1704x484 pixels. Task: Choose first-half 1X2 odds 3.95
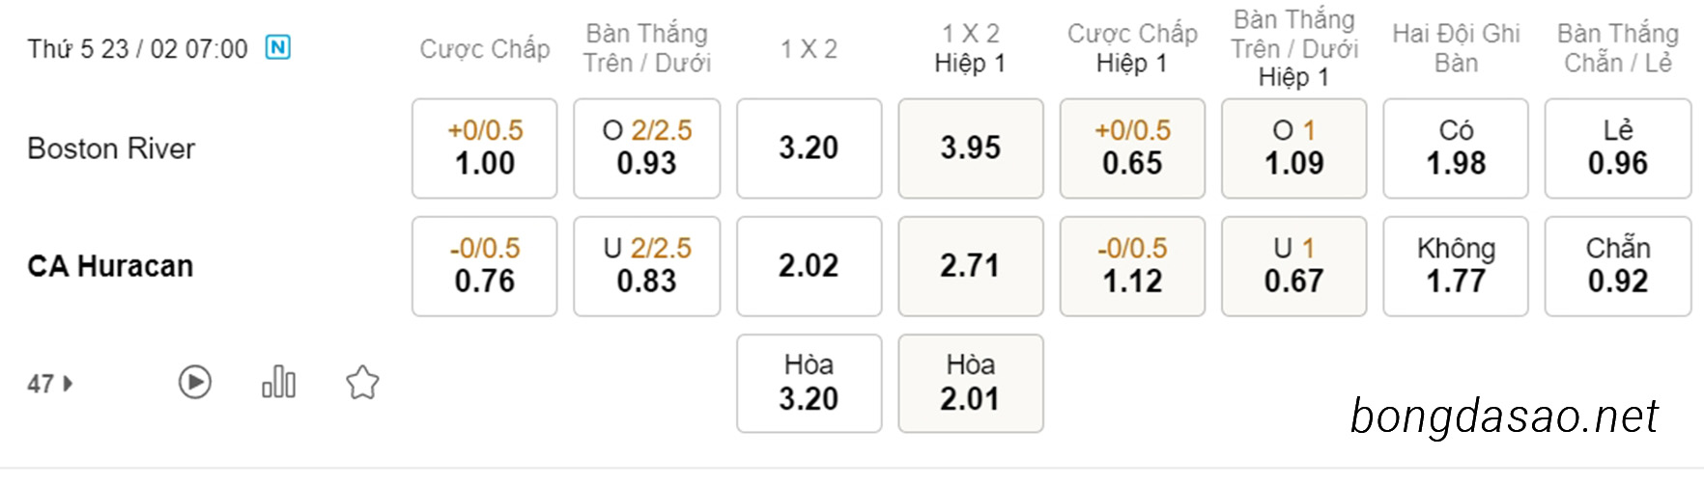[x=971, y=148]
